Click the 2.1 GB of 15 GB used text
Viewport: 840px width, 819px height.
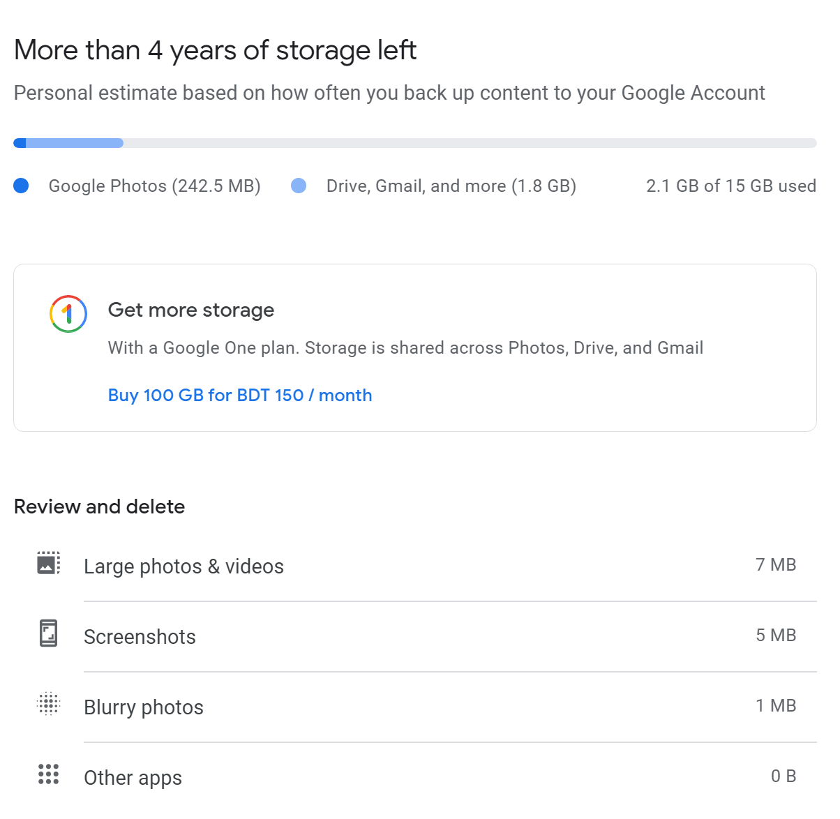[x=730, y=186]
